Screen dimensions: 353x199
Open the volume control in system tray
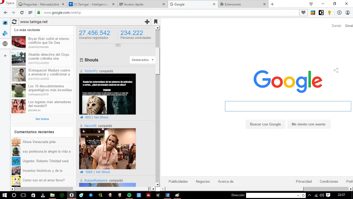322,195
